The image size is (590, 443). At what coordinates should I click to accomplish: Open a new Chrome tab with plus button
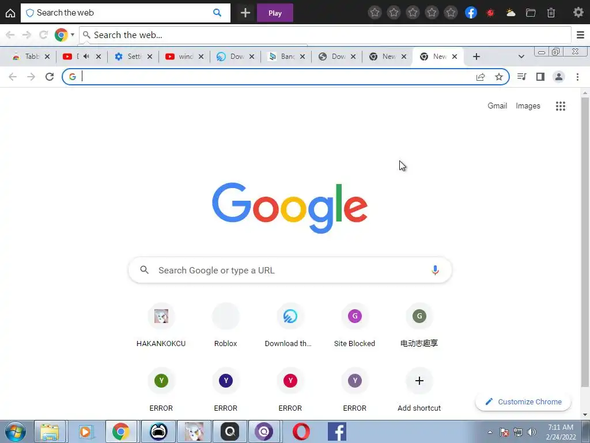pyautogui.click(x=476, y=57)
